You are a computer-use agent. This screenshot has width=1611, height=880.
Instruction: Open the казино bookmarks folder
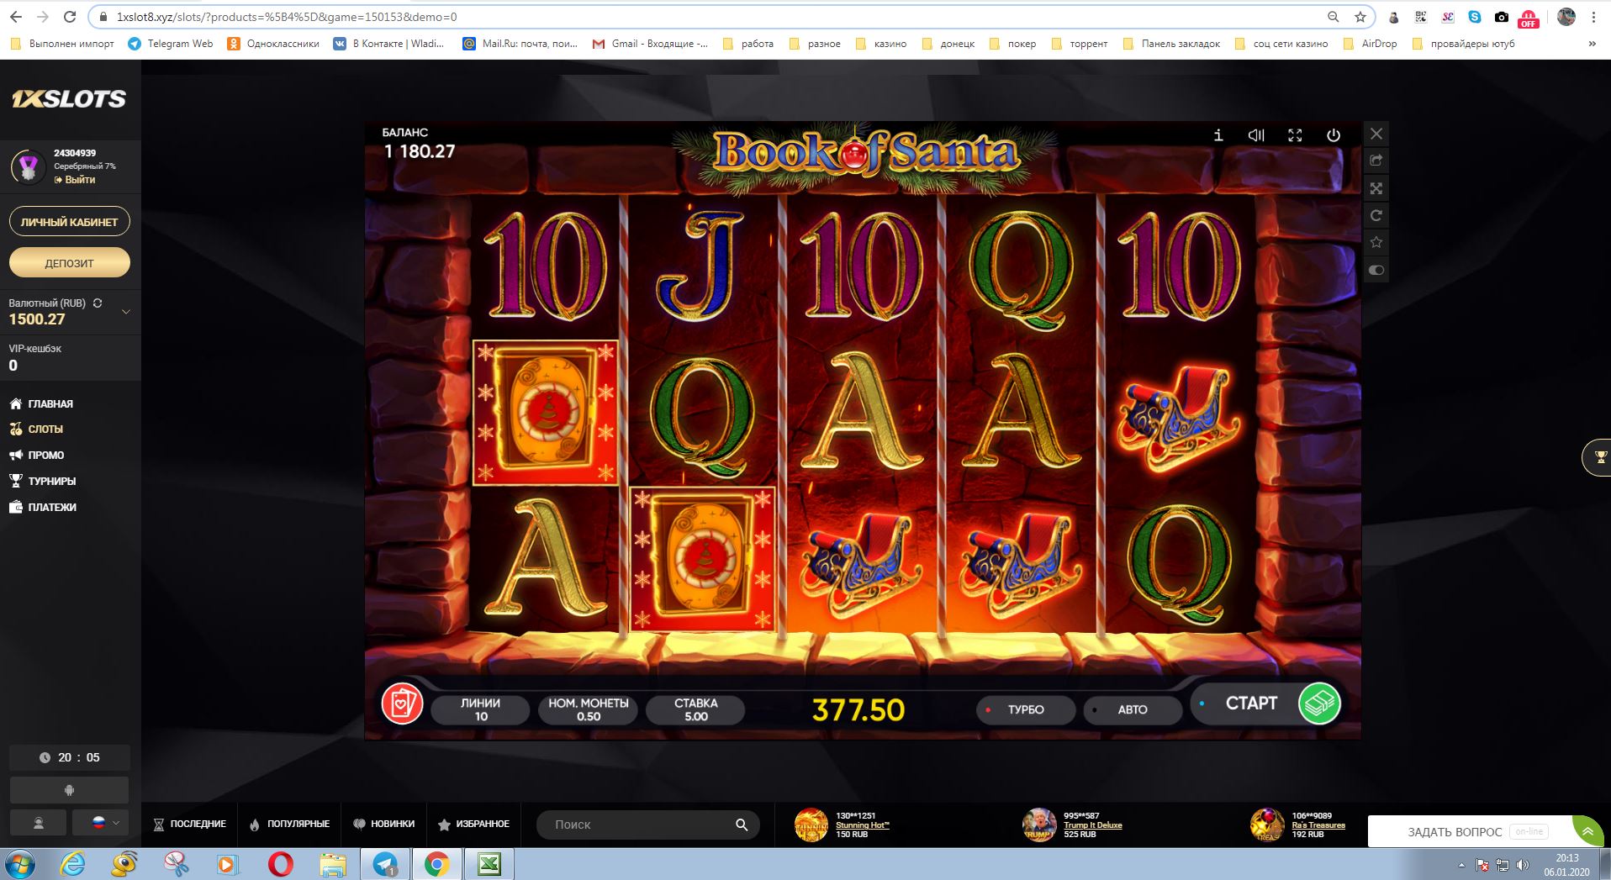tap(880, 44)
